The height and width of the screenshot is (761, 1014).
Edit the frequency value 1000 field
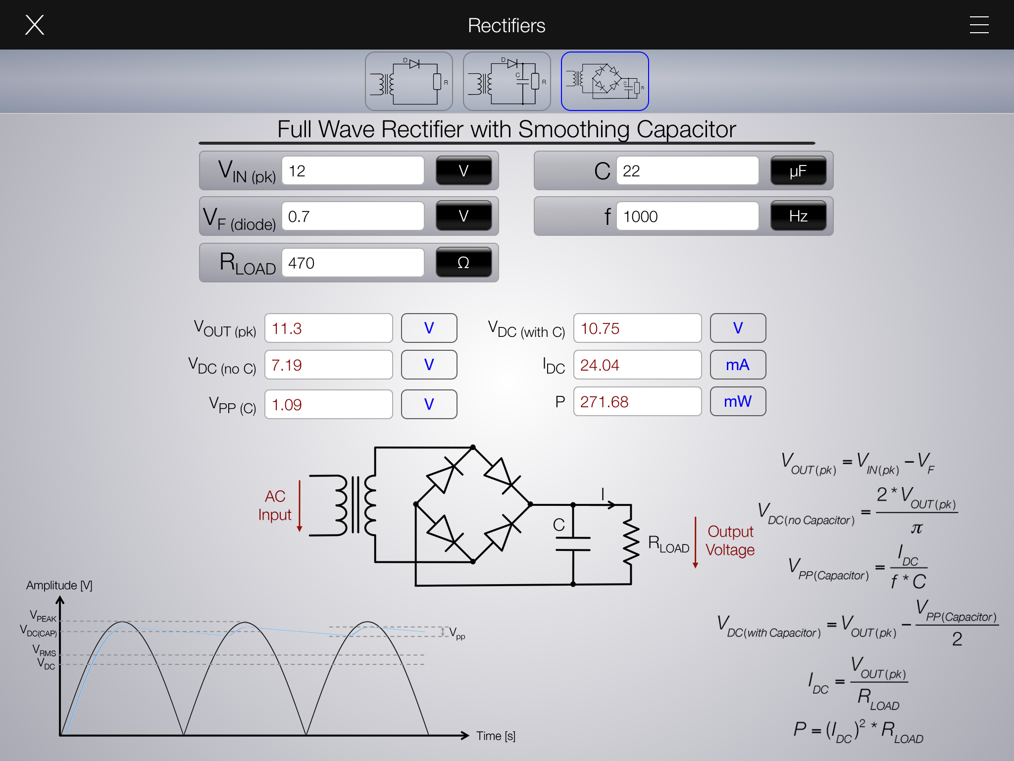(x=687, y=216)
